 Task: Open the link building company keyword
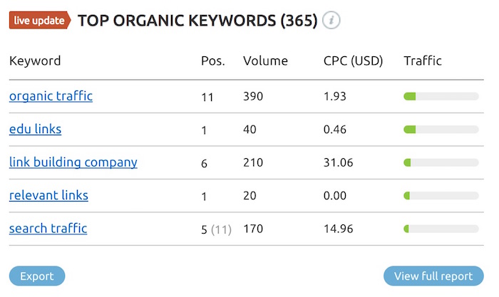coord(73,162)
